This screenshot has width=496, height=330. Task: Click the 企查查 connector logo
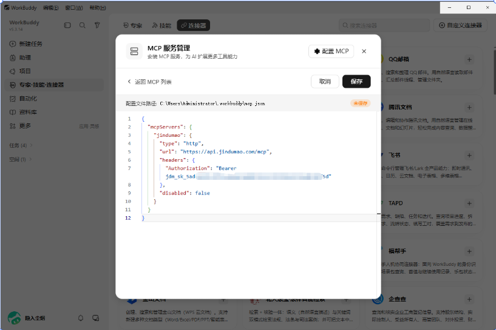click(x=378, y=299)
